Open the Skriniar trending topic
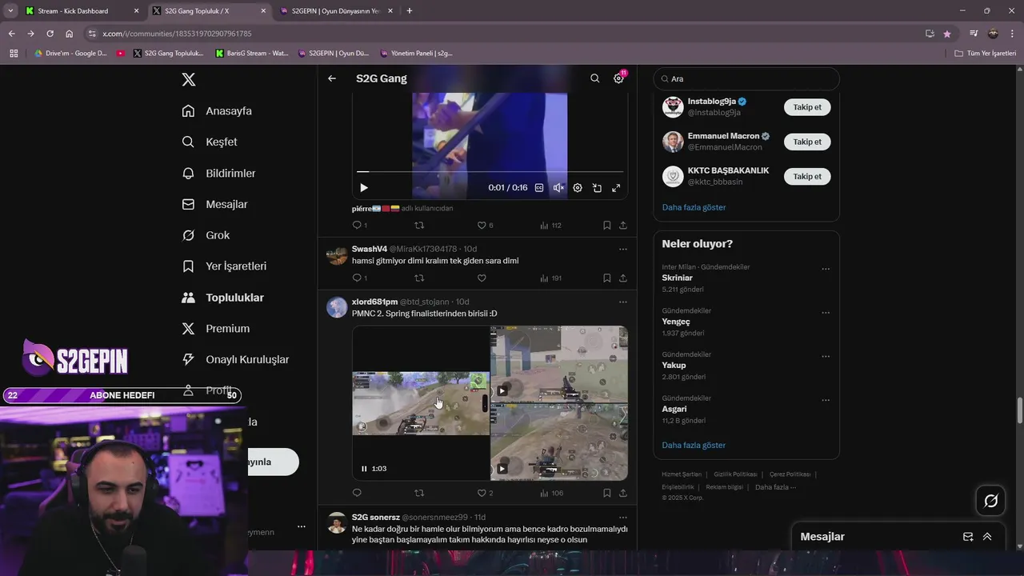Viewport: 1024px width, 576px height. [677, 278]
